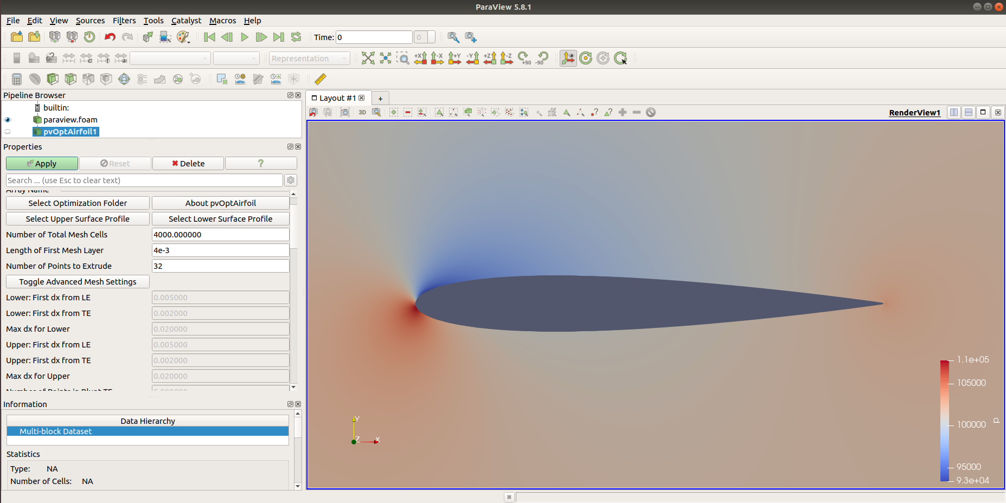Click Select Optimization Folder button
1006x503 pixels.
coord(78,203)
